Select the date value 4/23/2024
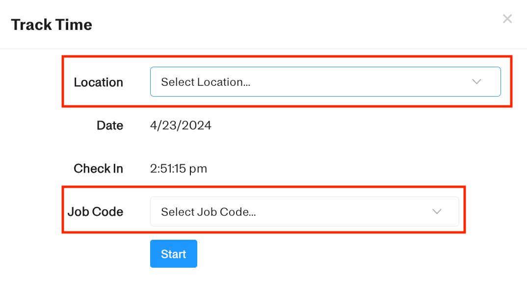 [x=181, y=126]
